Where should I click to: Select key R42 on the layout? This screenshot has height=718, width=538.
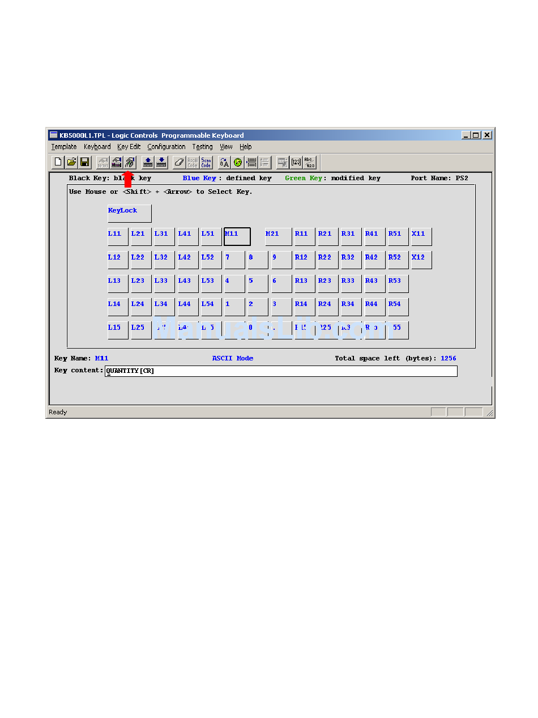click(x=374, y=260)
